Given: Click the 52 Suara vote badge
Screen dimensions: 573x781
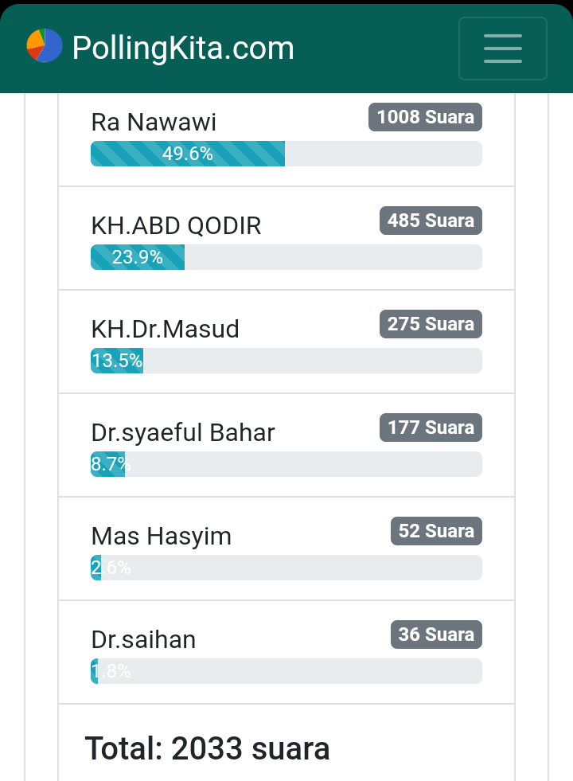Looking at the screenshot, I should click(436, 531).
